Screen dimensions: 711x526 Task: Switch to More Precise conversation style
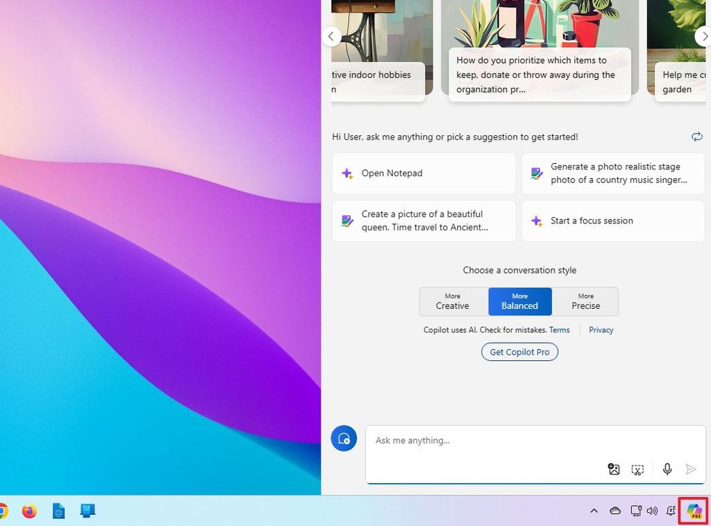pos(585,301)
